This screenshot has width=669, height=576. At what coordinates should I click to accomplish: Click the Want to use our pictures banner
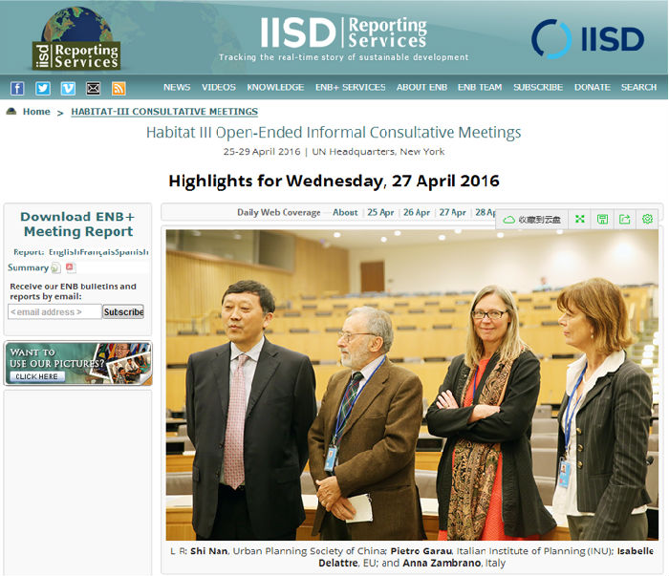click(x=78, y=363)
